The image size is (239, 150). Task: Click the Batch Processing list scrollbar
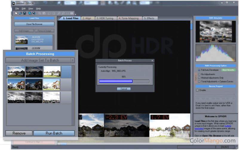tap(73, 95)
